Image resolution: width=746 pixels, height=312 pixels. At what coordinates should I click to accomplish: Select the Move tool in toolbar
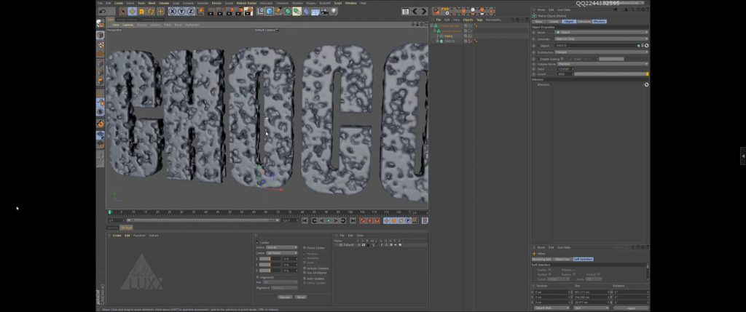pyautogui.click(x=132, y=12)
